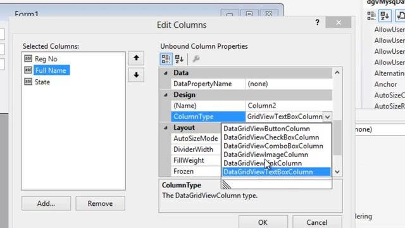This screenshot has width=405, height=228.
Task: Collapse the Layout category
Action: click(x=166, y=128)
